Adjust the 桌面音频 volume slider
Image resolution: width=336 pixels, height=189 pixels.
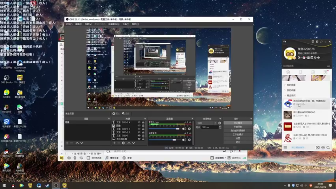[x=164, y=140]
